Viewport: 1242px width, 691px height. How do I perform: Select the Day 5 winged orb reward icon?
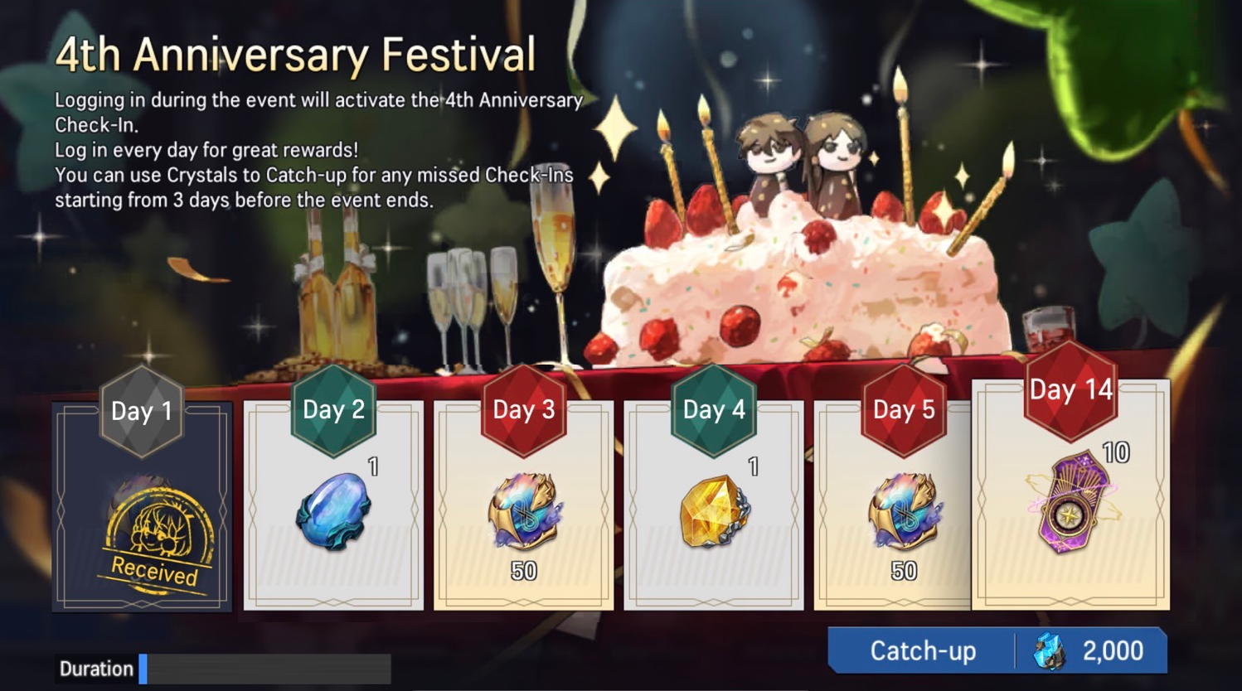click(904, 511)
